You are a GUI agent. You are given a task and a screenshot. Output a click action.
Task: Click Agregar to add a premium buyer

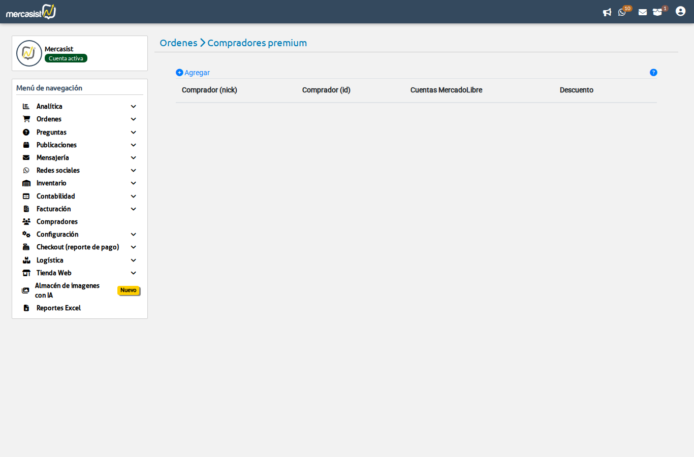[x=193, y=73]
